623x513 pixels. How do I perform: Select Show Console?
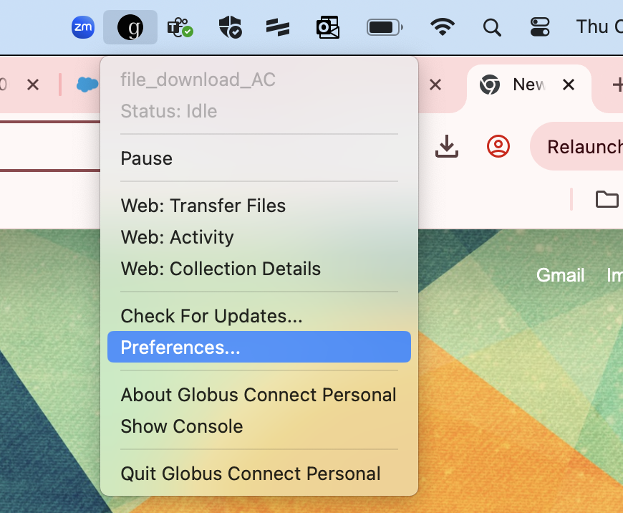pos(259,426)
